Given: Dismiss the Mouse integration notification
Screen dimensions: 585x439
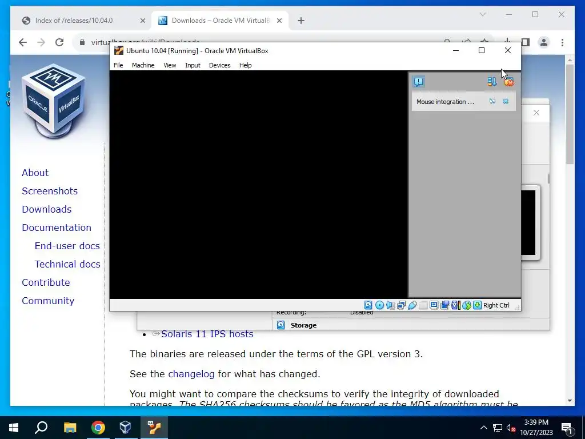Looking at the screenshot, I should tap(506, 101).
